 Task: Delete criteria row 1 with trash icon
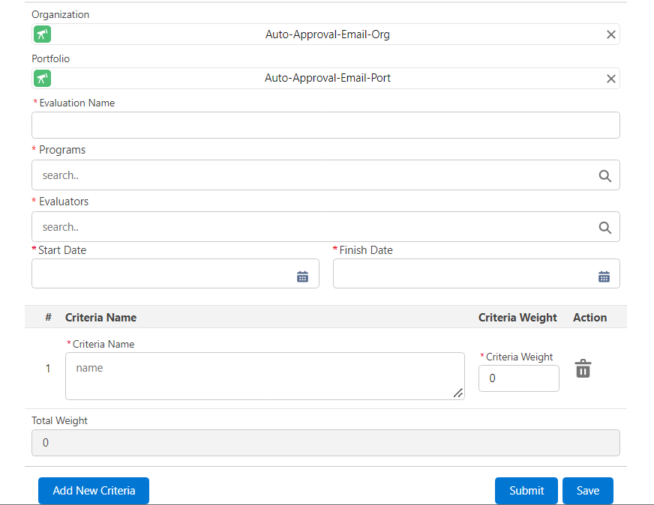point(583,369)
